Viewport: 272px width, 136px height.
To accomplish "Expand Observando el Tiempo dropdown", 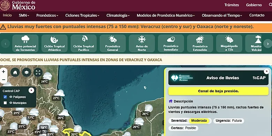I will (222, 15).
